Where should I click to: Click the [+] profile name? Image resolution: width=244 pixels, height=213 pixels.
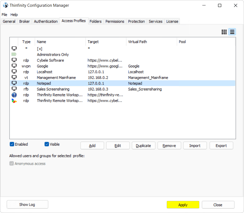[40, 49]
